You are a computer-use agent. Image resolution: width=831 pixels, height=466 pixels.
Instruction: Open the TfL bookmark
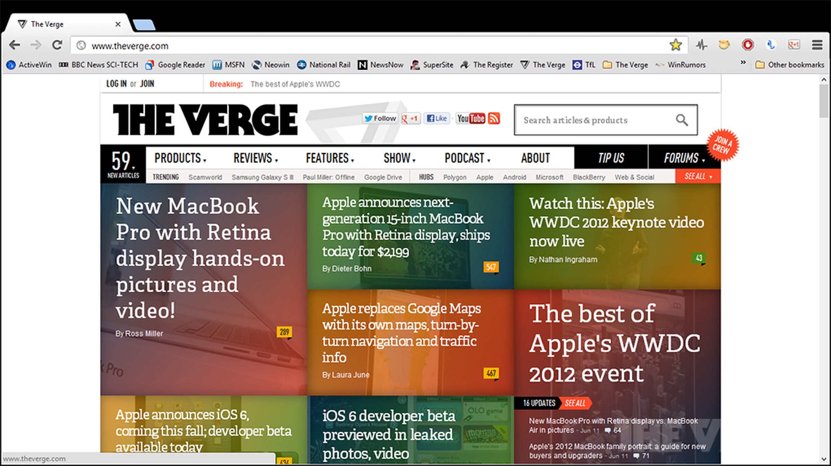coord(584,65)
